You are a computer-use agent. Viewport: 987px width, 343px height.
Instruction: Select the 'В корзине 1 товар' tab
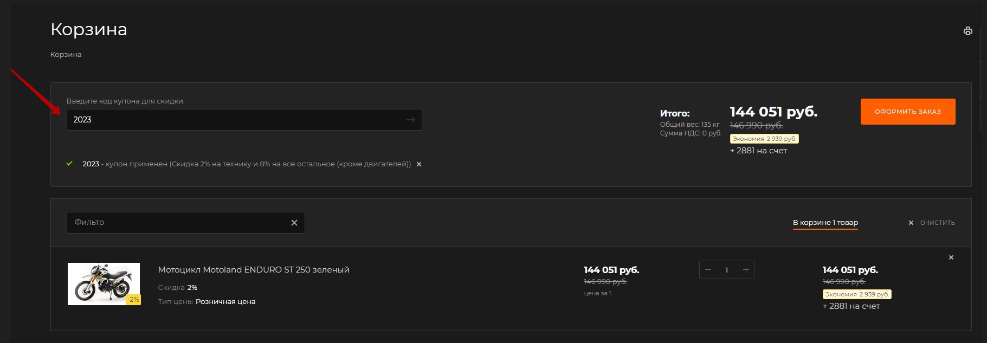825,223
